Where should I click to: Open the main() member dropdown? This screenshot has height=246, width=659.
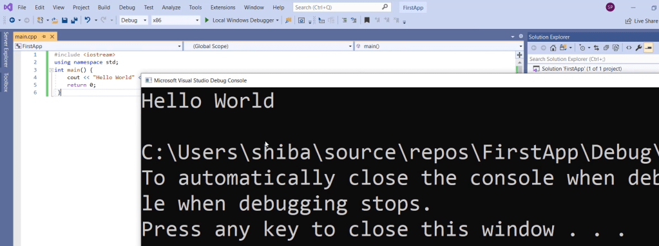pyautogui.click(x=521, y=46)
